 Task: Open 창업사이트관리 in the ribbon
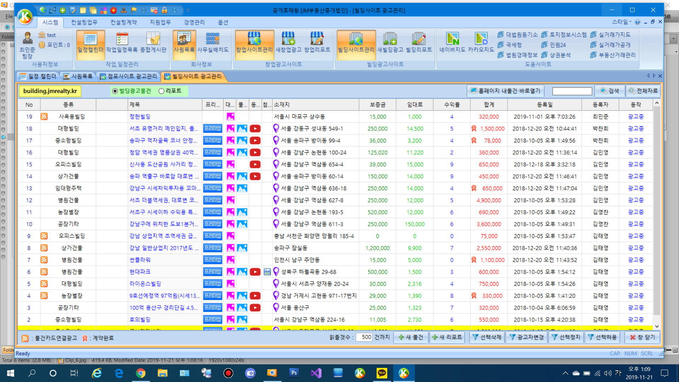pos(254,42)
